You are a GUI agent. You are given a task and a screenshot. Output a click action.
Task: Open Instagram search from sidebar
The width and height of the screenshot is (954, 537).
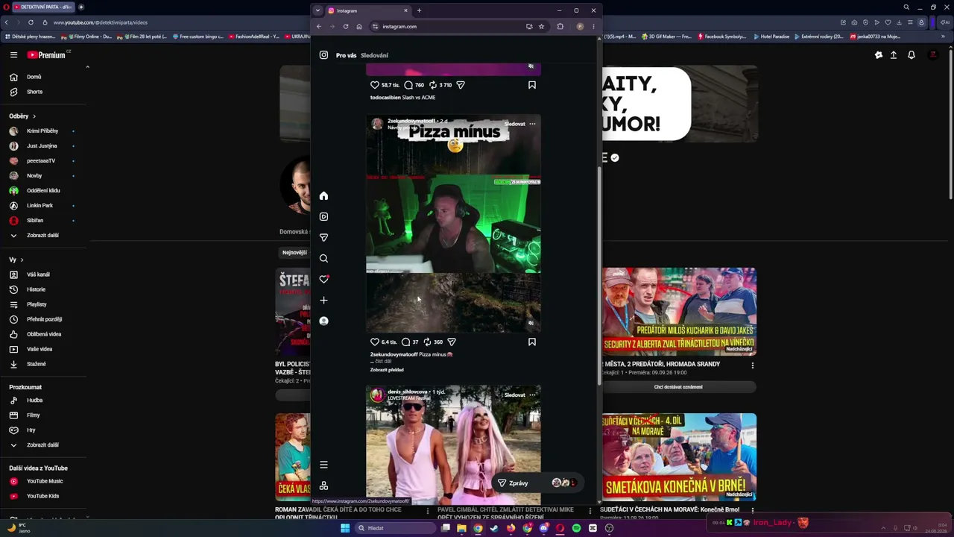pos(323,259)
